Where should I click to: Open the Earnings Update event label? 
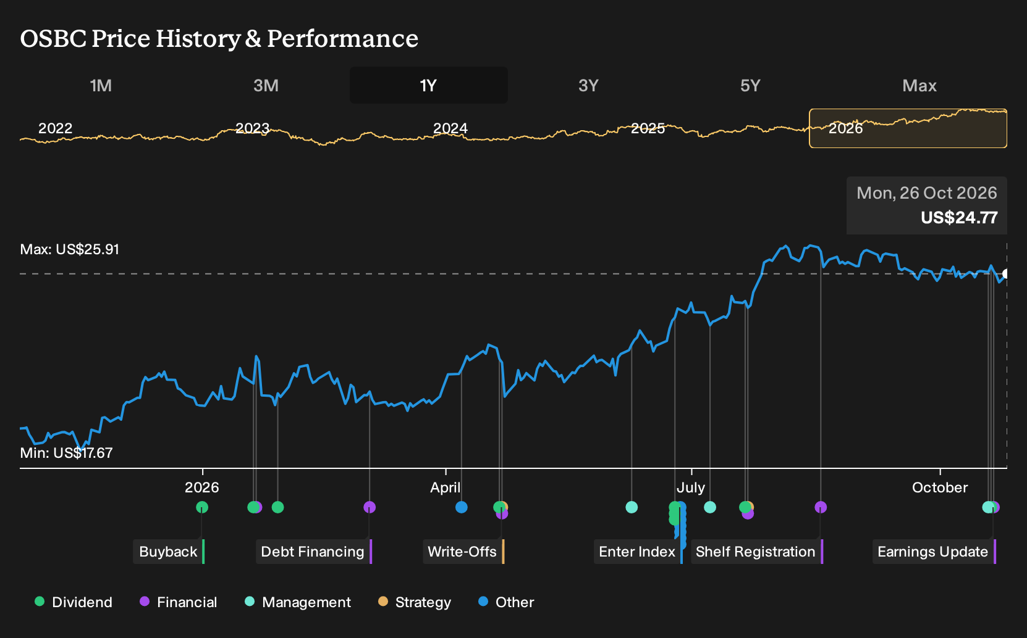click(x=934, y=552)
